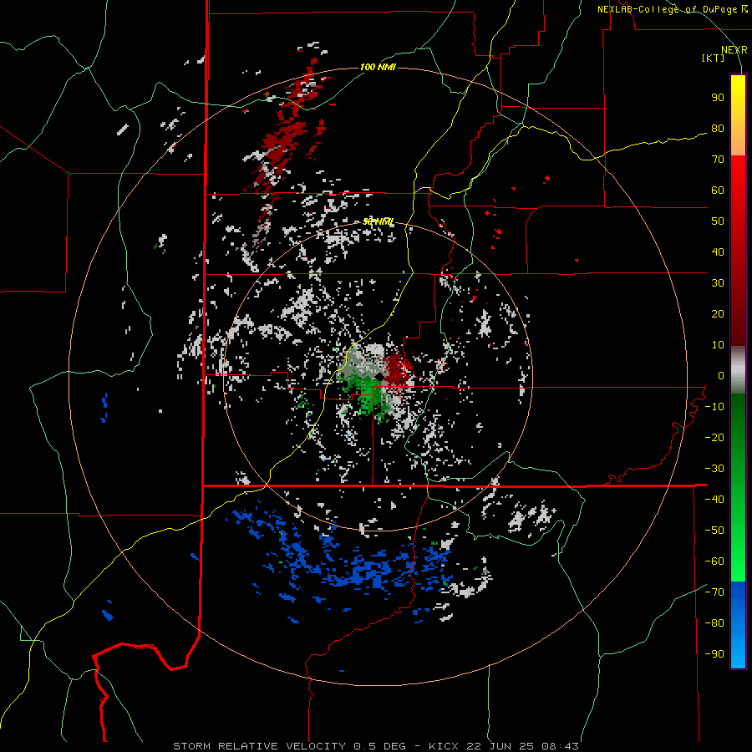Click the NEXR label above the color bar
752x752 pixels.
(734, 50)
